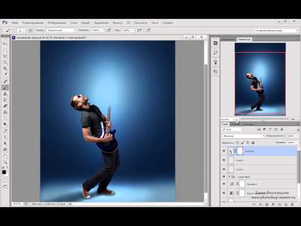The height and width of the screenshot is (226, 301).
Task: Open the fourth collapsed panel icon in dock
Action: tap(215, 72)
